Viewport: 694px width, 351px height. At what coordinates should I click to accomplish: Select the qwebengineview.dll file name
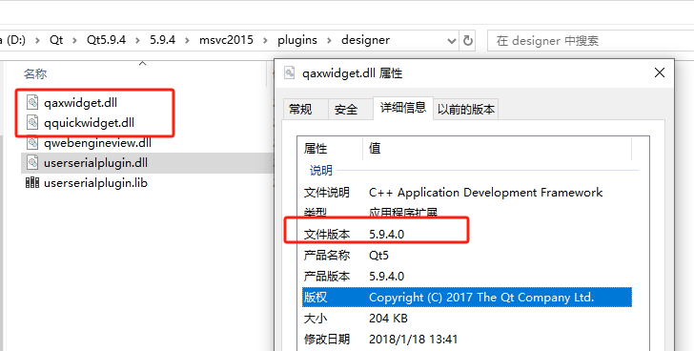click(97, 143)
